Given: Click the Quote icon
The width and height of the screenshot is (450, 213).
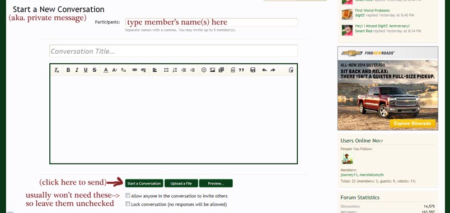Looking at the screenshot, I should [241, 70].
